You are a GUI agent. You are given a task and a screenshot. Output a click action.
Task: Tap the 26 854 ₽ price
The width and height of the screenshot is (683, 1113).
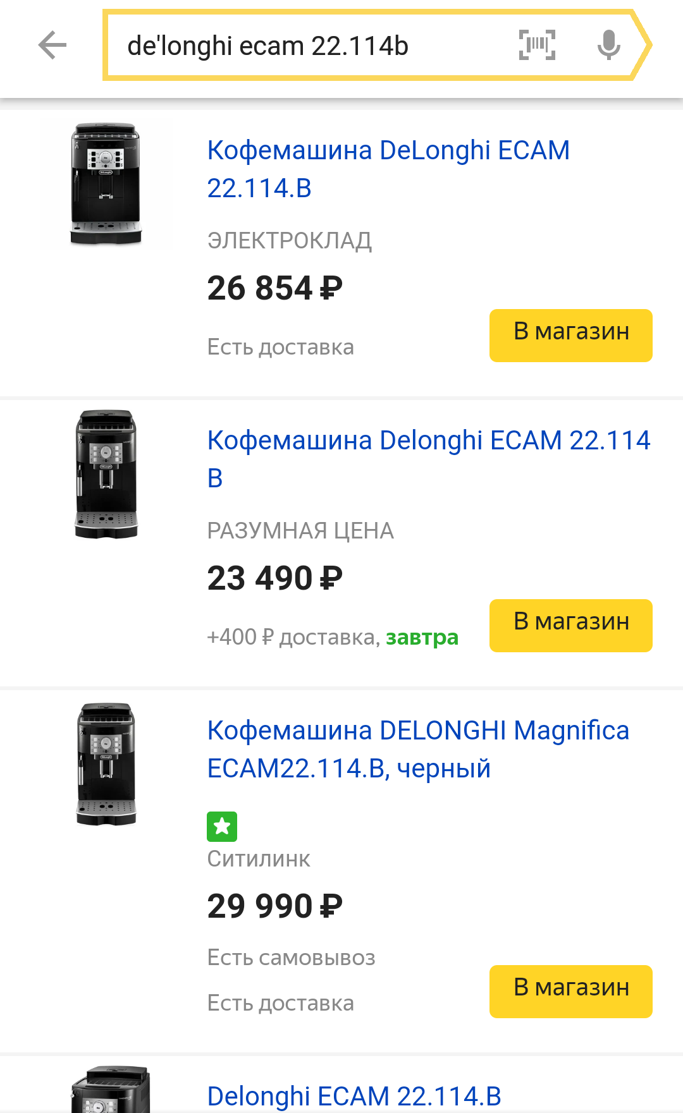tap(274, 288)
